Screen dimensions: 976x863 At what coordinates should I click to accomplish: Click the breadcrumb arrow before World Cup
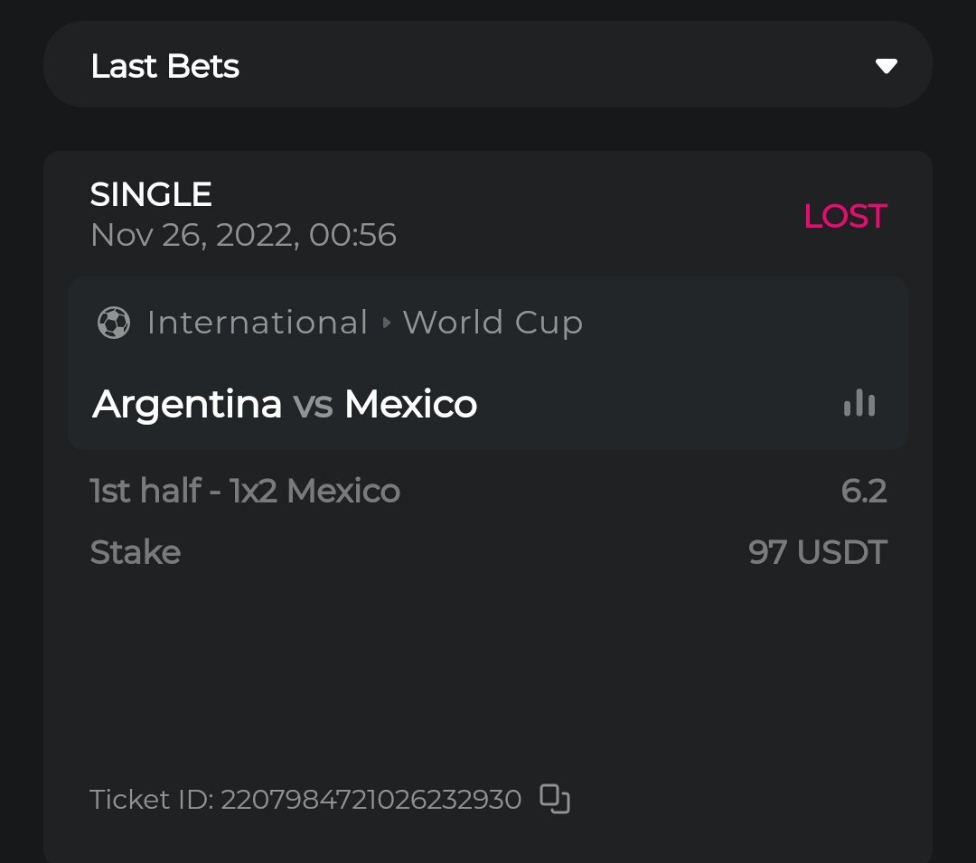click(x=386, y=323)
